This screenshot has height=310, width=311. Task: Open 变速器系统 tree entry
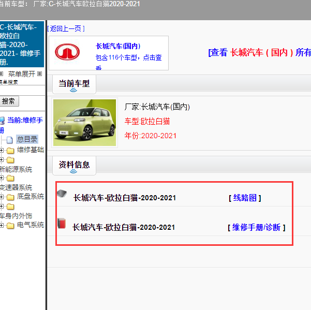[16, 187]
